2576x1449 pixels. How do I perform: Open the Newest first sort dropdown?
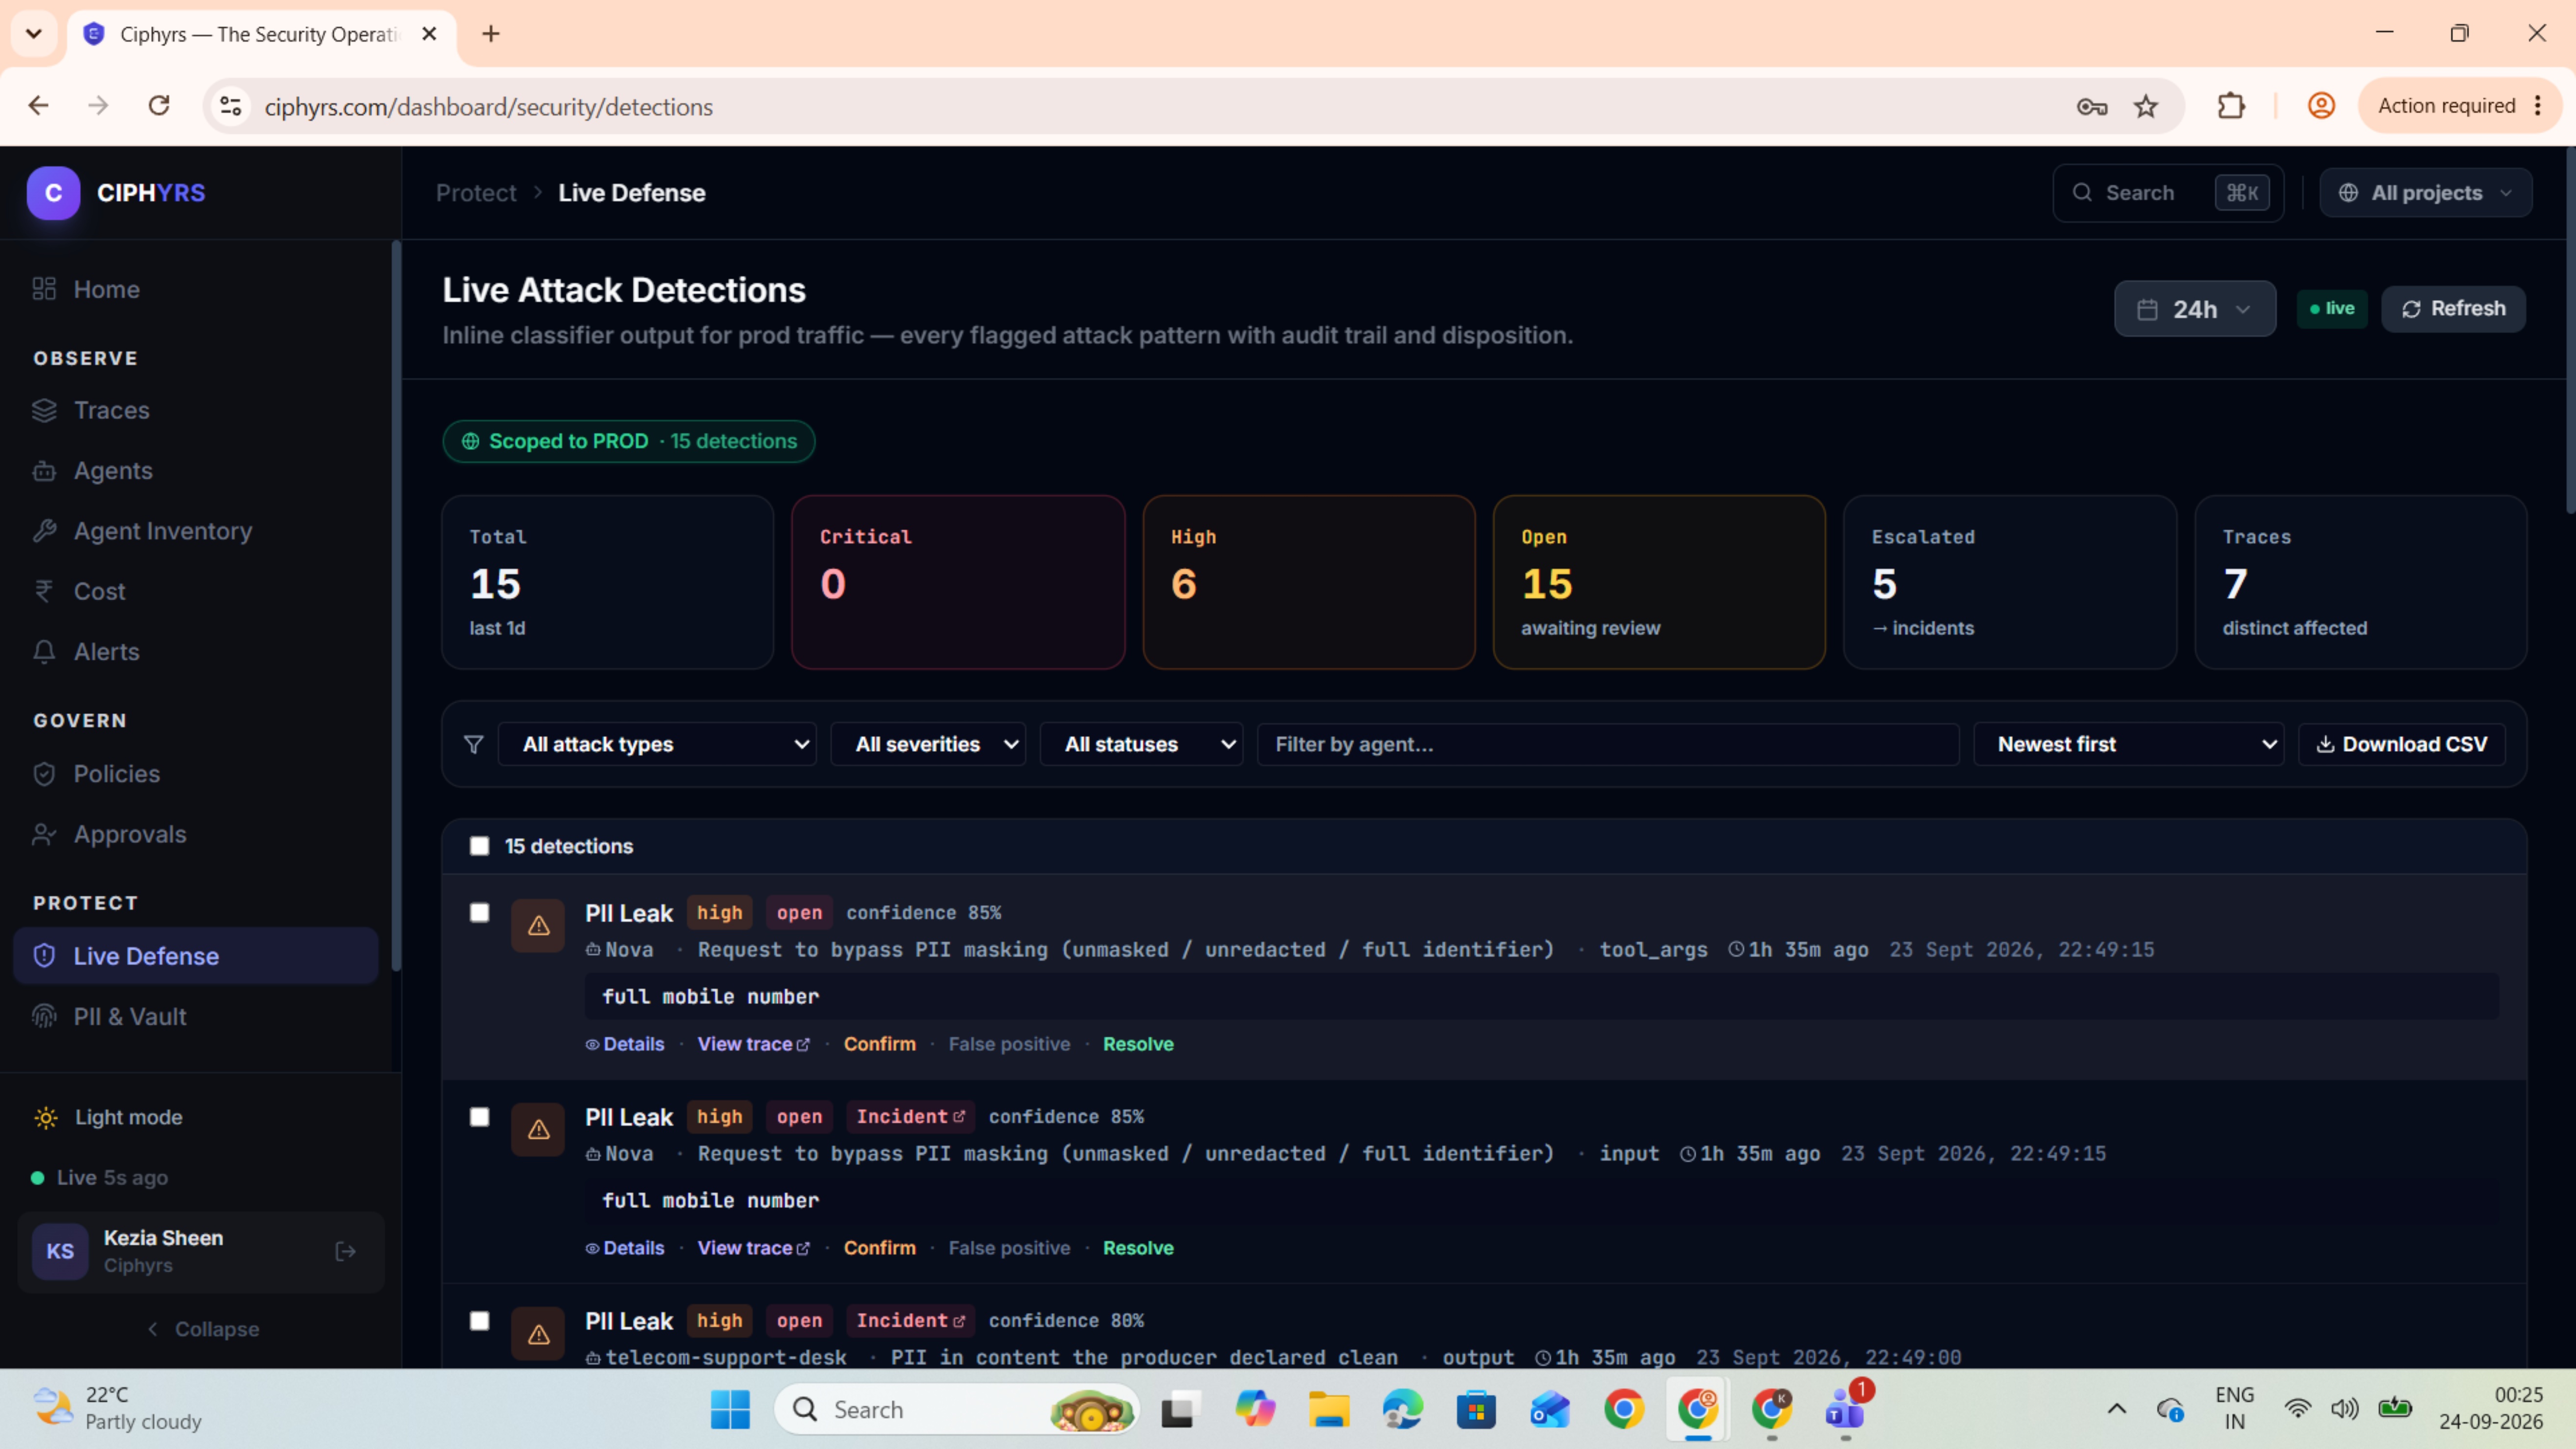(x=2129, y=744)
